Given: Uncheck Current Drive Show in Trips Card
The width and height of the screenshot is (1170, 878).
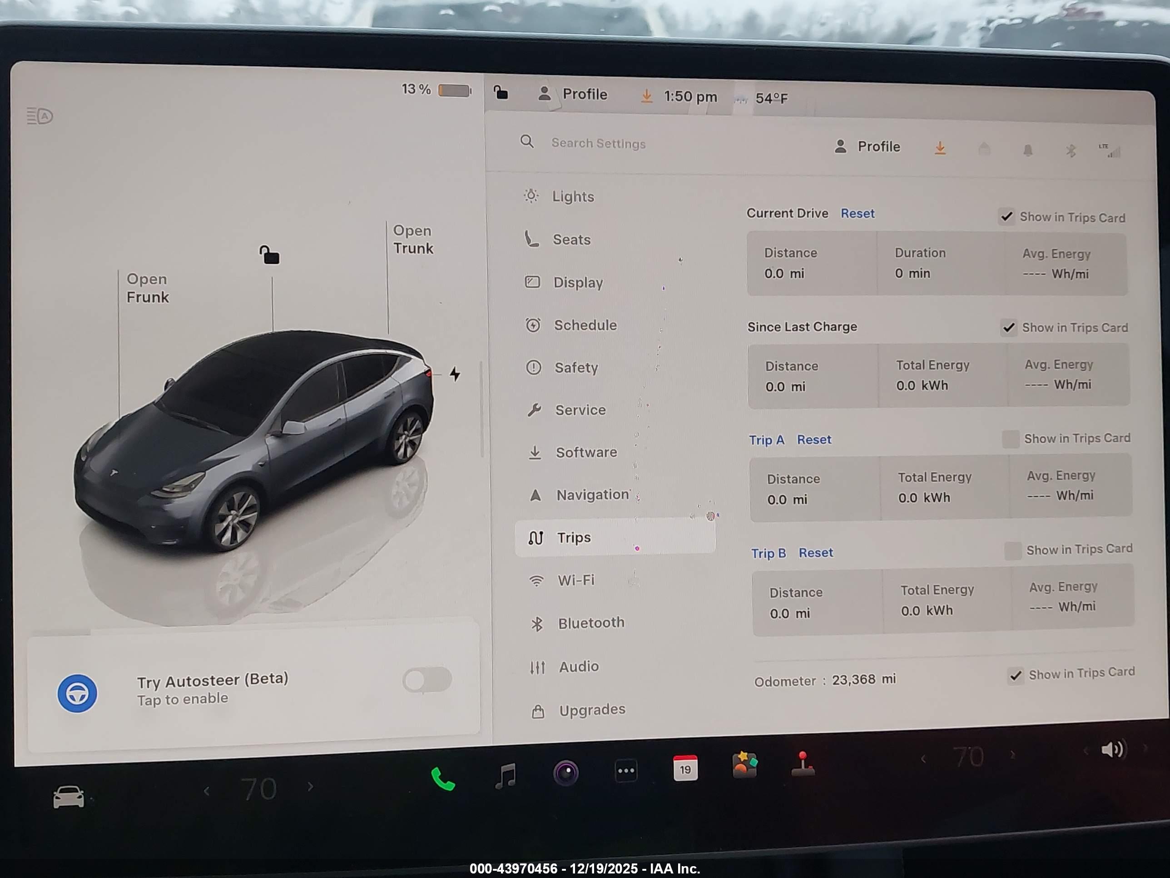Looking at the screenshot, I should (x=1006, y=216).
